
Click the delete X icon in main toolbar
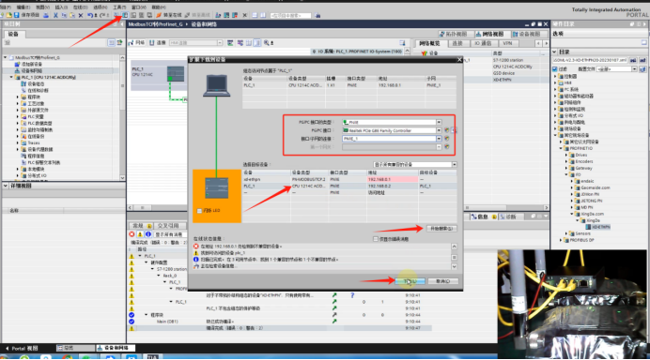pyautogui.click(x=81, y=15)
